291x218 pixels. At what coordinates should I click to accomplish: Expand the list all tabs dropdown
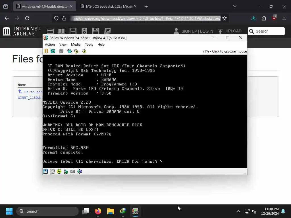(x=235, y=6)
